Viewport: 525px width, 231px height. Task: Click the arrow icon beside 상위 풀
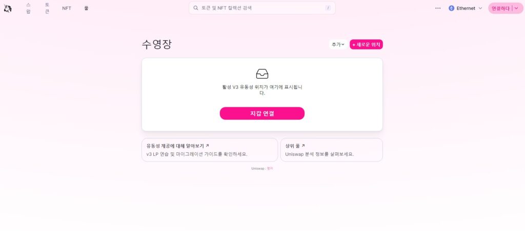click(x=304, y=146)
